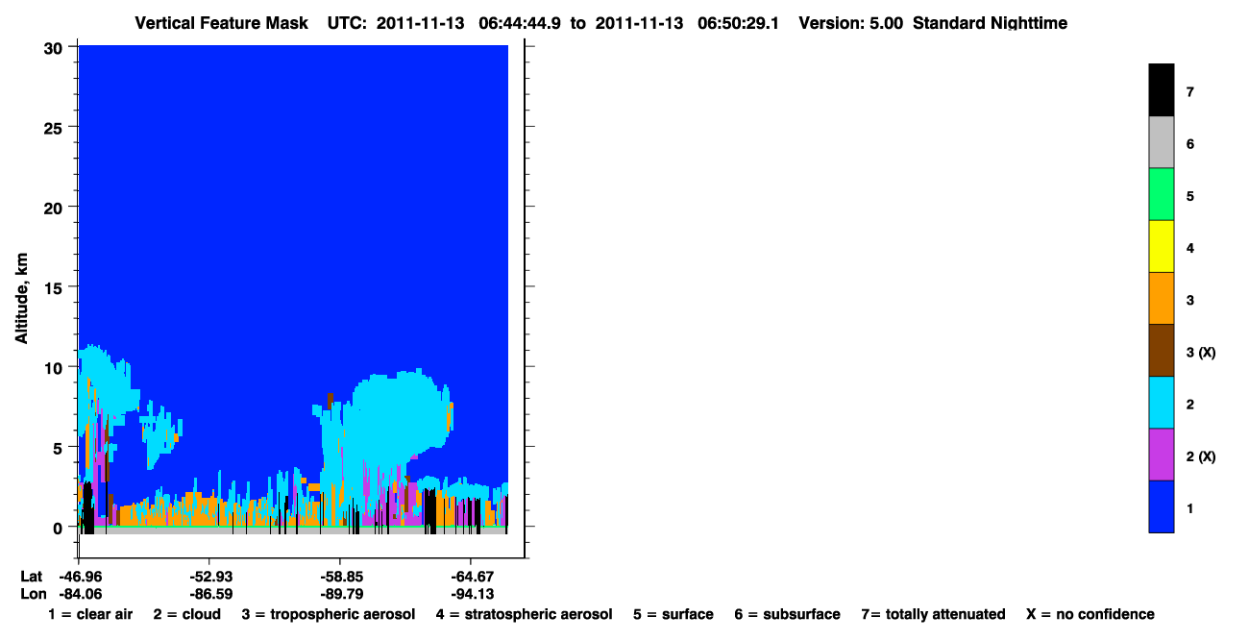Click the altitude tick label 20
The image size is (1249, 641).
[56, 207]
